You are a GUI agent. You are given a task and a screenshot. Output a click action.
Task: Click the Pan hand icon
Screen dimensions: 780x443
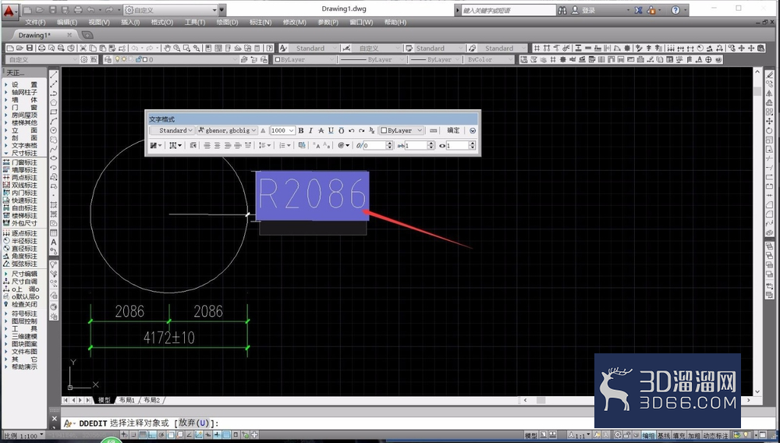[x=167, y=48]
